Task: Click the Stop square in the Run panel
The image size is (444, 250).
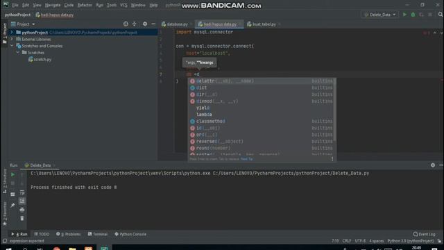Action: click(12, 183)
